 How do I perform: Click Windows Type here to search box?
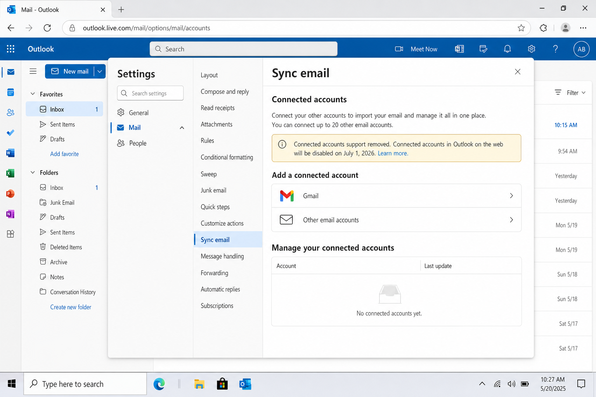click(x=85, y=384)
